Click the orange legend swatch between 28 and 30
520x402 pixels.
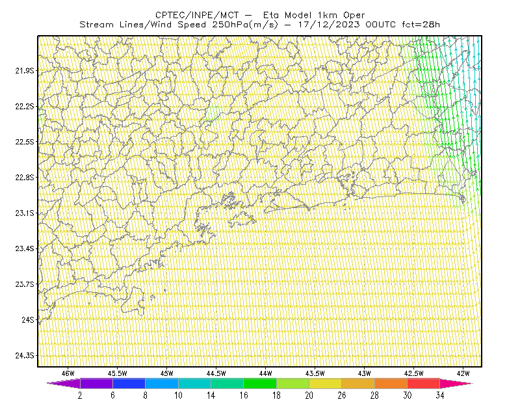pyautogui.click(x=391, y=383)
